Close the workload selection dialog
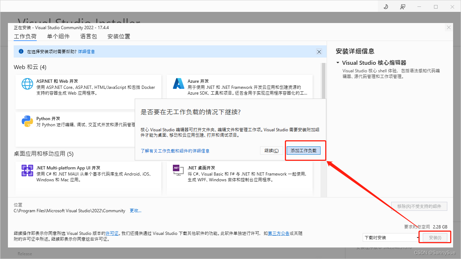Image resolution: width=461 pixels, height=259 pixels. [448, 27]
